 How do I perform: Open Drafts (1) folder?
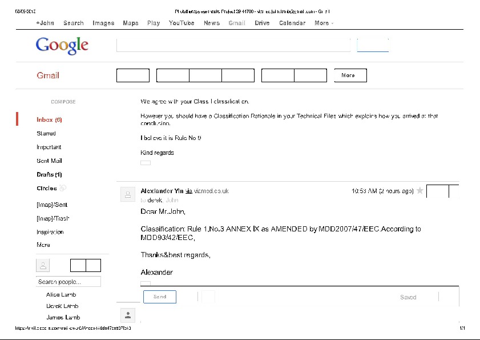[x=49, y=175]
